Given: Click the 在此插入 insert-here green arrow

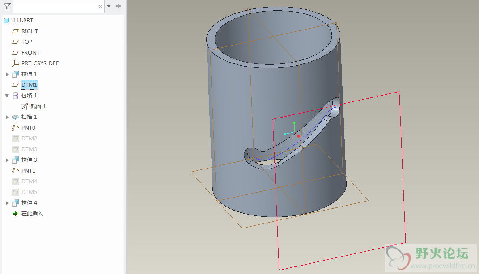Looking at the screenshot, I should pos(16,214).
